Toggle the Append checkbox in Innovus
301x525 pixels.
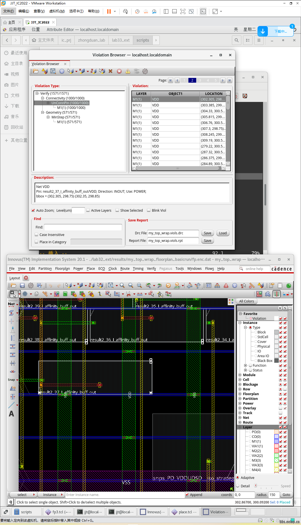[187, 495]
